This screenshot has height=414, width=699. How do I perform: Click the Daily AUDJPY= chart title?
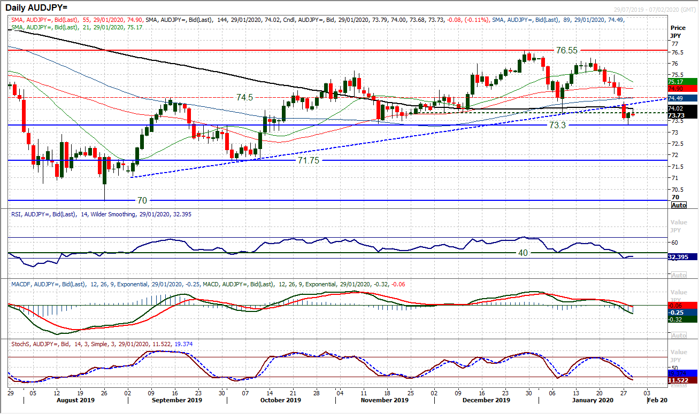coord(37,7)
